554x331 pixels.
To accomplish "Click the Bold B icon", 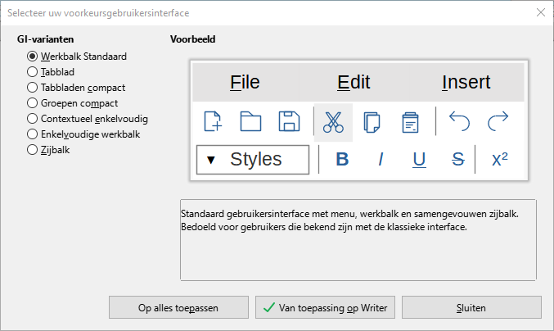I will click(342, 160).
